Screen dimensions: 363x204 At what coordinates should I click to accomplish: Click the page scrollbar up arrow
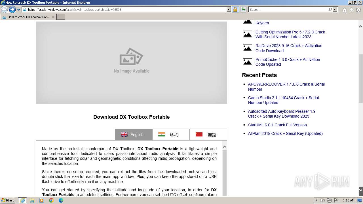(x=361, y=26)
